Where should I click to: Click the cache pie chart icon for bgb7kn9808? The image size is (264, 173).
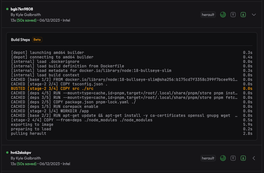pos(223,15)
